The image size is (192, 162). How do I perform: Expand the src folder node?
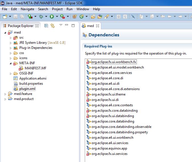(11, 38)
